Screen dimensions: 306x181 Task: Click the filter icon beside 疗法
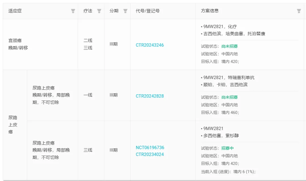pos(99,11)
